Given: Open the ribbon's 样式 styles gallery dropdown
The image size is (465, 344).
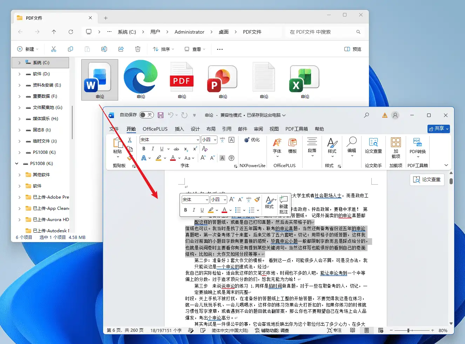Looking at the screenshot, I should click(332, 147).
